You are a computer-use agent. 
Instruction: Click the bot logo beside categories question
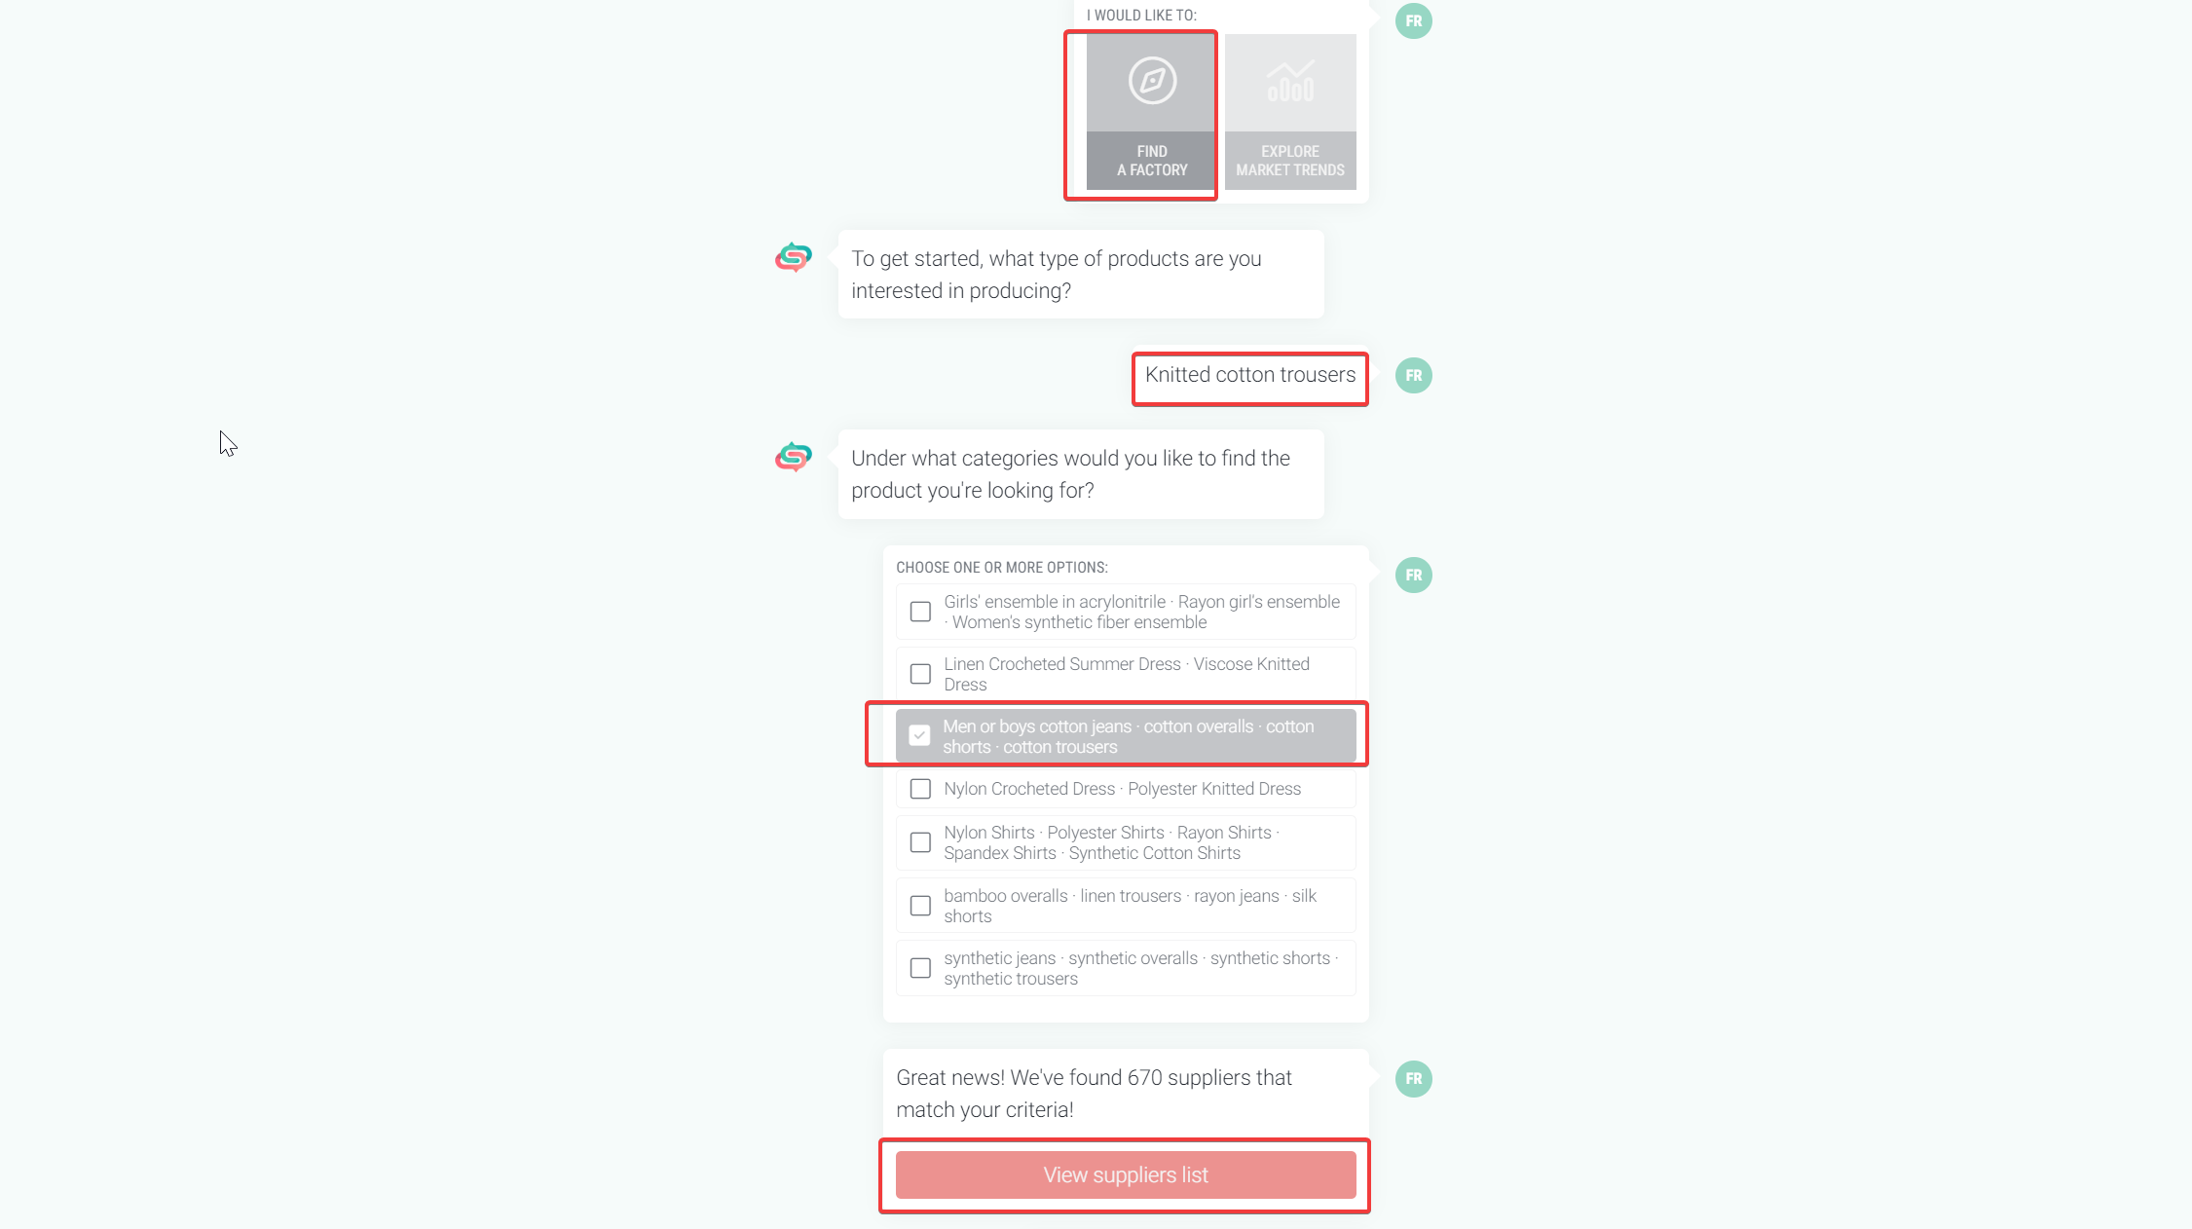(794, 457)
